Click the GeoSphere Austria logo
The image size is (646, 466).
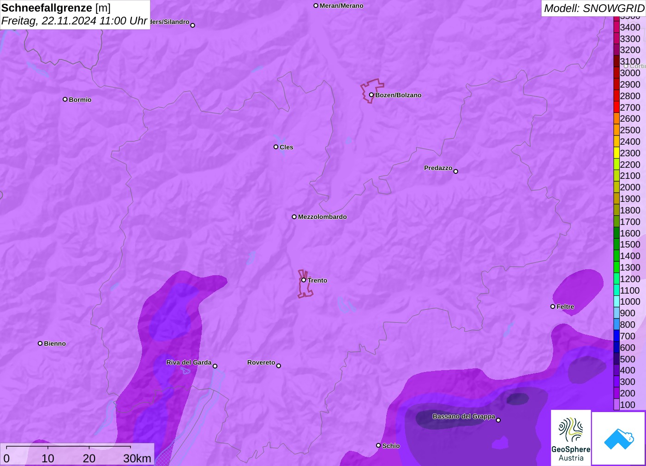click(x=571, y=437)
